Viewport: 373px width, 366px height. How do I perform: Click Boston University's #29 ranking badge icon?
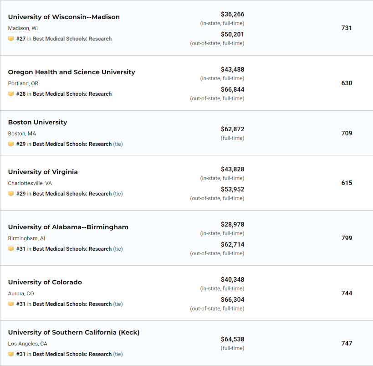[11, 144]
